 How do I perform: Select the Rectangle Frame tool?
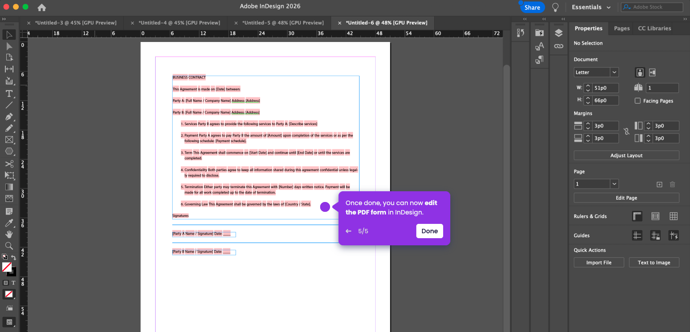point(9,140)
